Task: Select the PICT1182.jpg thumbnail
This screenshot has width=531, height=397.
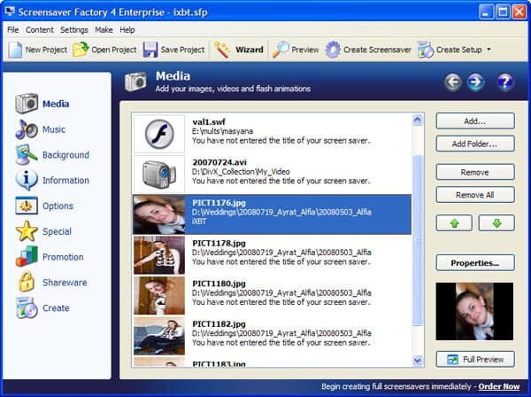Action: [x=159, y=336]
